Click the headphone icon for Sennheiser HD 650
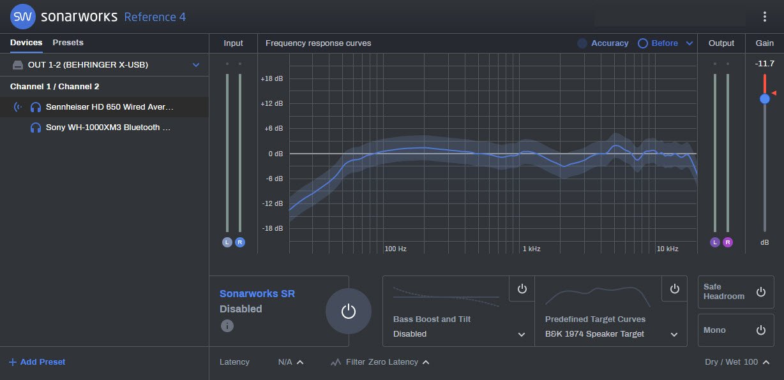This screenshot has width=784, height=380. pyautogui.click(x=36, y=107)
